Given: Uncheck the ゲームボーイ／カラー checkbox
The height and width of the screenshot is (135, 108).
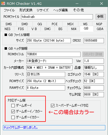Looking at the screenshot, I should coord(13,111).
